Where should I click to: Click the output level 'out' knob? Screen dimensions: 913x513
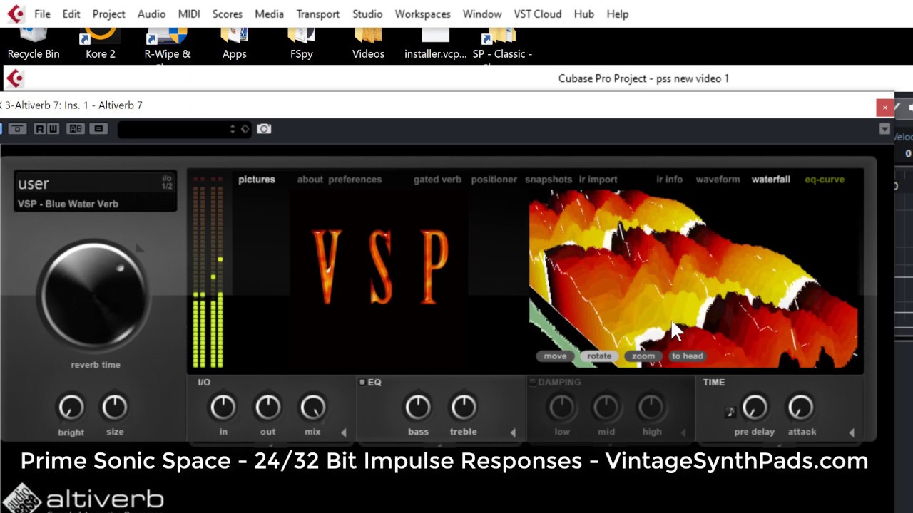(x=267, y=407)
